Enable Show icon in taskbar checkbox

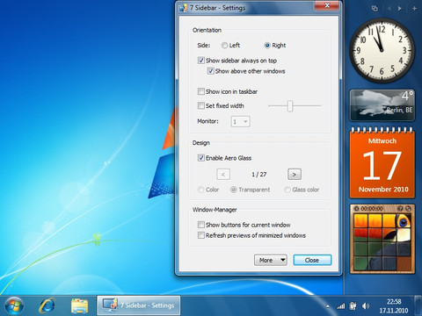point(201,91)
